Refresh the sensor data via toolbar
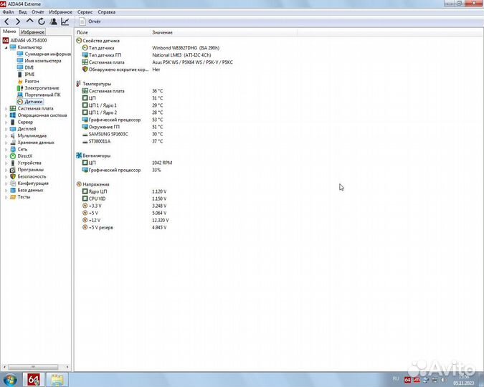 tap(42, 21)
